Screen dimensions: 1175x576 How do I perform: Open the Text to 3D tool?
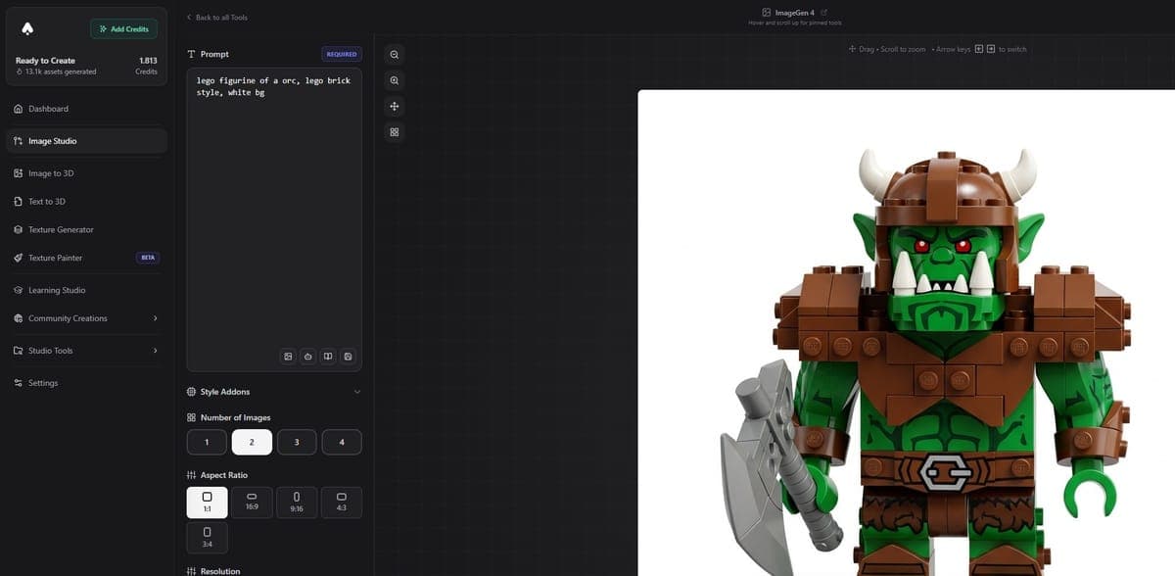pyautogui.click(x=86, y=202)
